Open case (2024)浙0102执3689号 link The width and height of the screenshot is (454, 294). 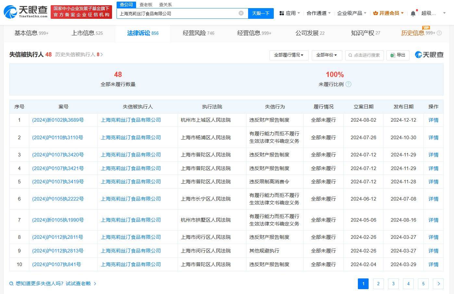pos(58,120)
